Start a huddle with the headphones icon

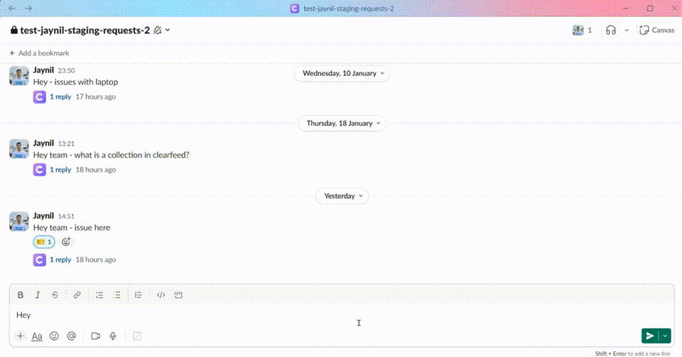[x=610, y=30]
